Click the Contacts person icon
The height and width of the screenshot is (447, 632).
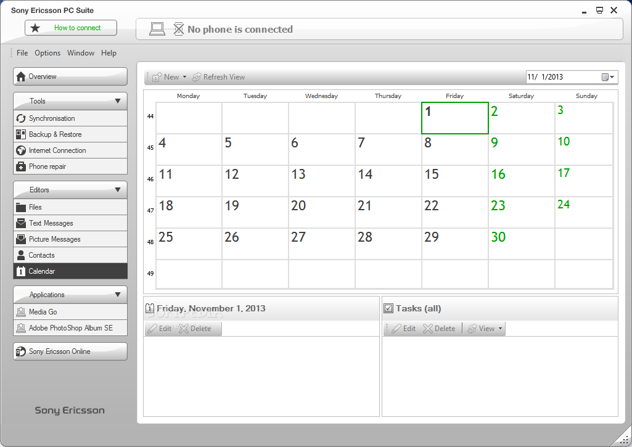[x=21, y=255]
